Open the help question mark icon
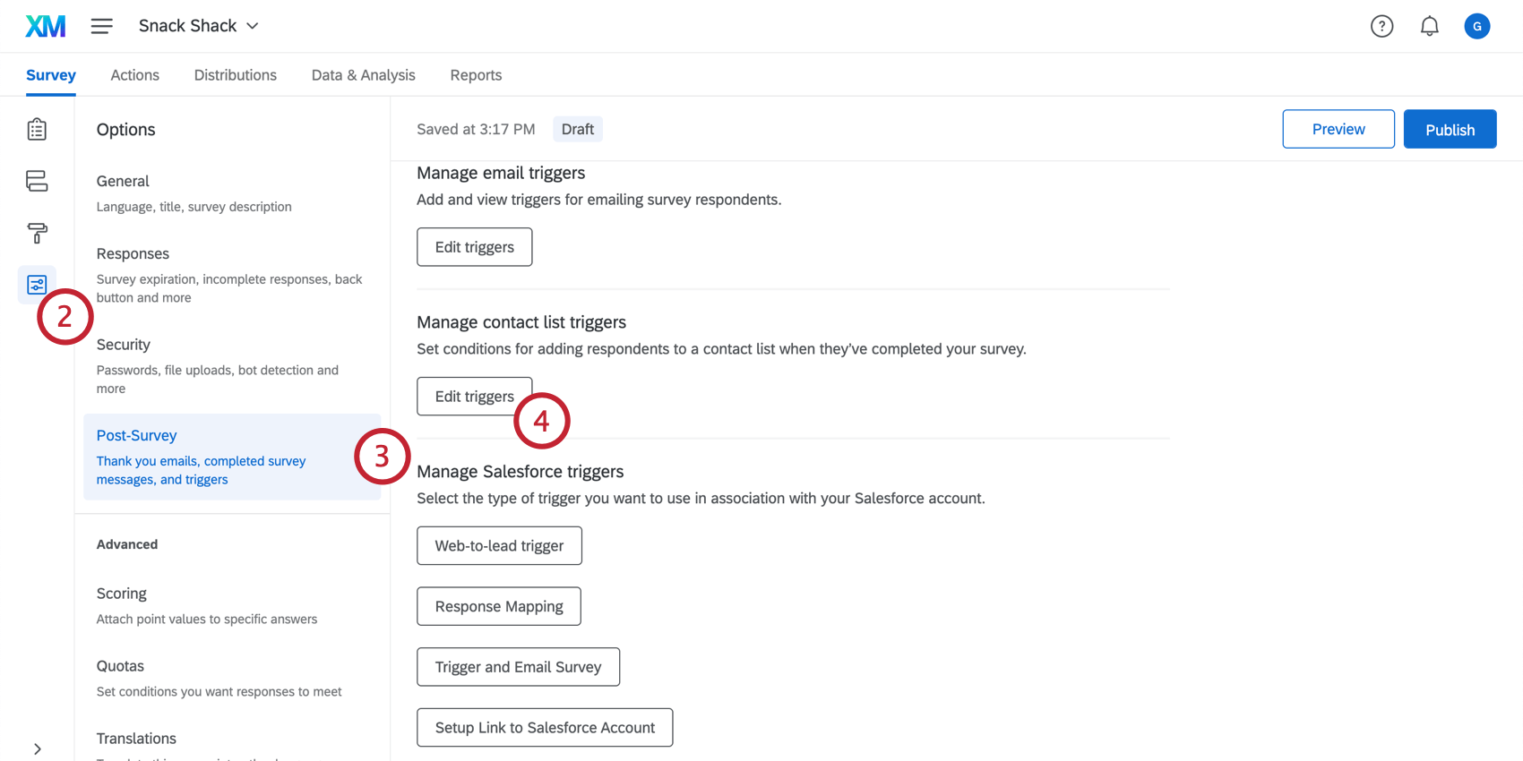This screenshot has width=1523, height=761. pyautogui.click(x=1381, y=26)
